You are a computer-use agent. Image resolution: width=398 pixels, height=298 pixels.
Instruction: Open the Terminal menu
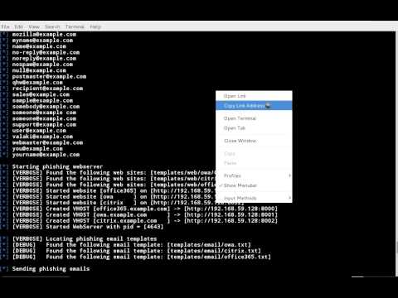pos(75,26)
